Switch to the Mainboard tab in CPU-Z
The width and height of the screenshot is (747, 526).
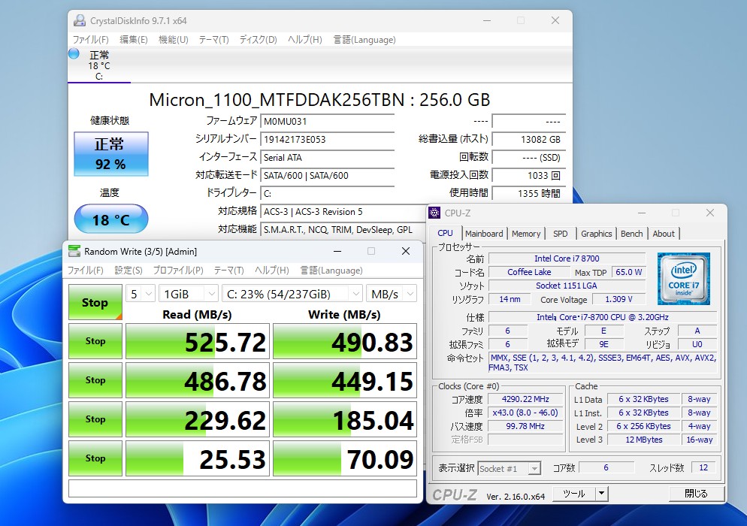pyautogui.click(x=484, y=234)
